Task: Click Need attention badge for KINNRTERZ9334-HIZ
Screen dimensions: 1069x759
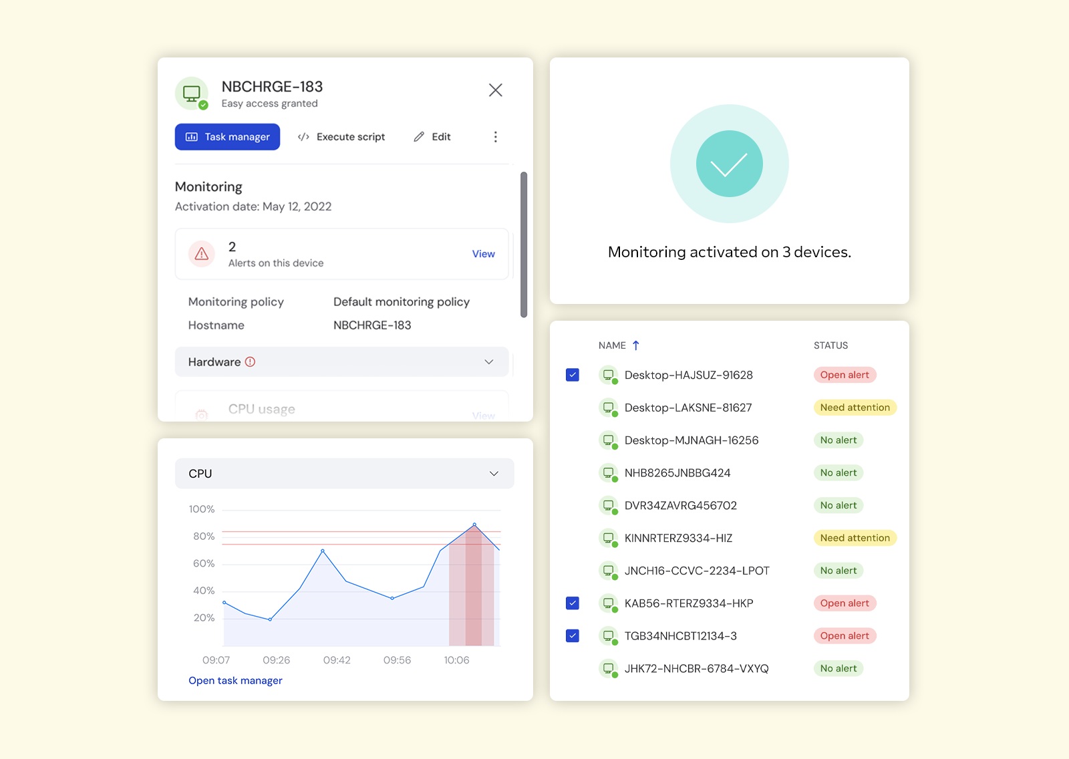Action: click(855, 538)
